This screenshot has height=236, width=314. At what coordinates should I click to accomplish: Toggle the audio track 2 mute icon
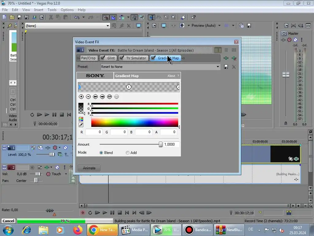point(57,167)
